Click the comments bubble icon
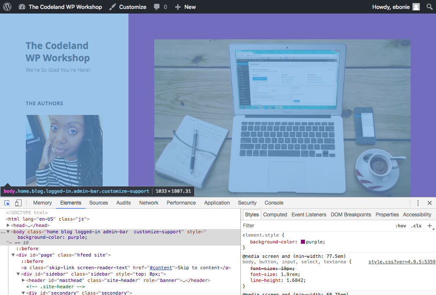 [157, 7]
